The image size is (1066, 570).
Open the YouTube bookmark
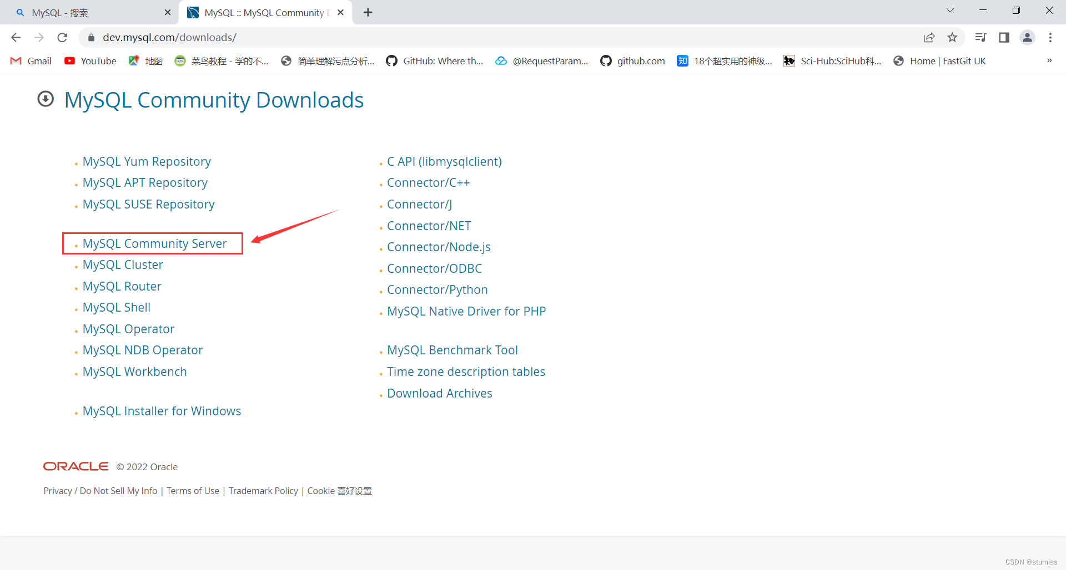coord(90,61)
